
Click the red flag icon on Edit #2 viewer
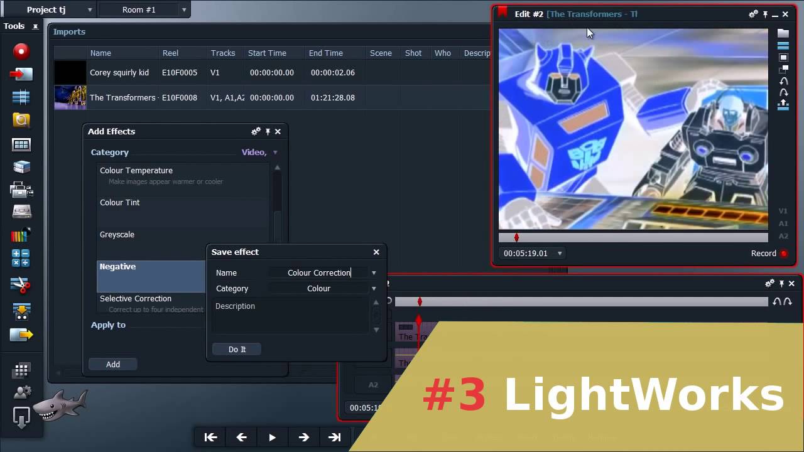tap(503, 12)
